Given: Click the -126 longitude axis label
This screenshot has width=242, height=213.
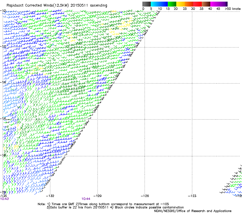Looking at the screenshot, I should 145,196.
